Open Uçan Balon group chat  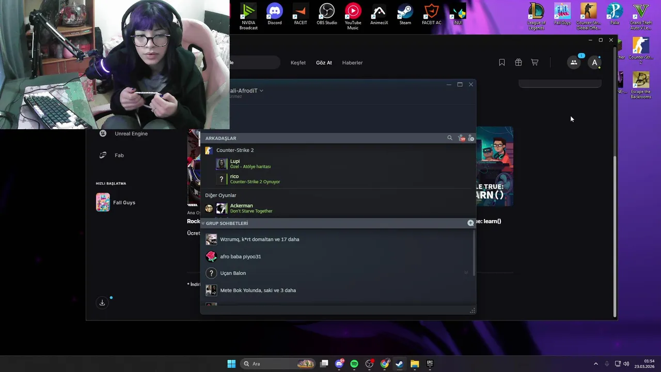tap(337, 273)
